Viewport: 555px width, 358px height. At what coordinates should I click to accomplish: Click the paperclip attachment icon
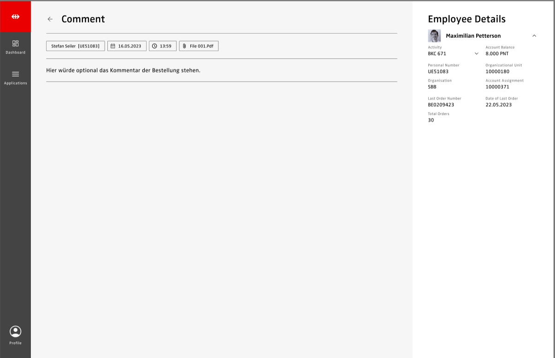[184, 46]
